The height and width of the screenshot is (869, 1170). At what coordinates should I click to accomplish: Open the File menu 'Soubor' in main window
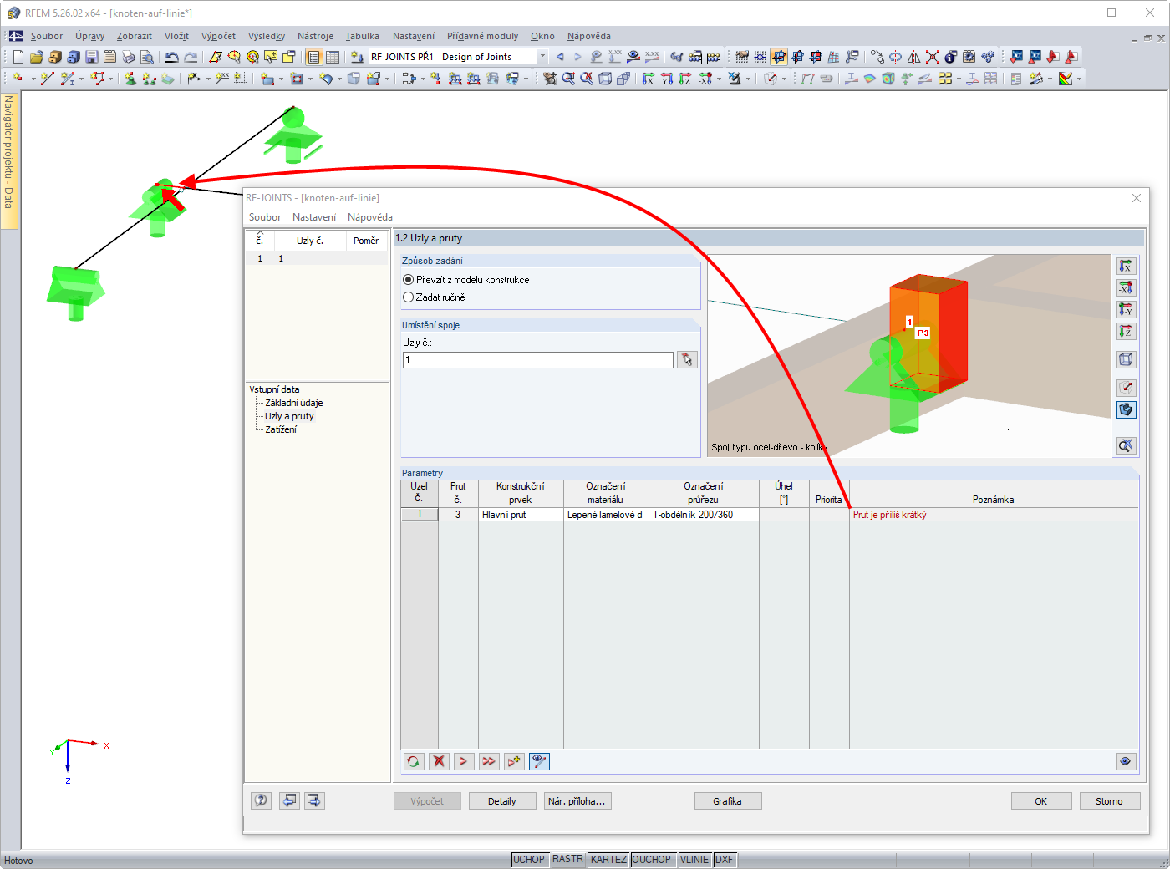point(47,36)
